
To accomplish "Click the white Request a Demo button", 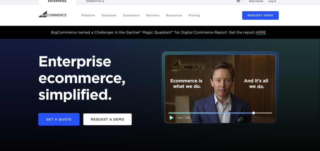I will (107, 119).
